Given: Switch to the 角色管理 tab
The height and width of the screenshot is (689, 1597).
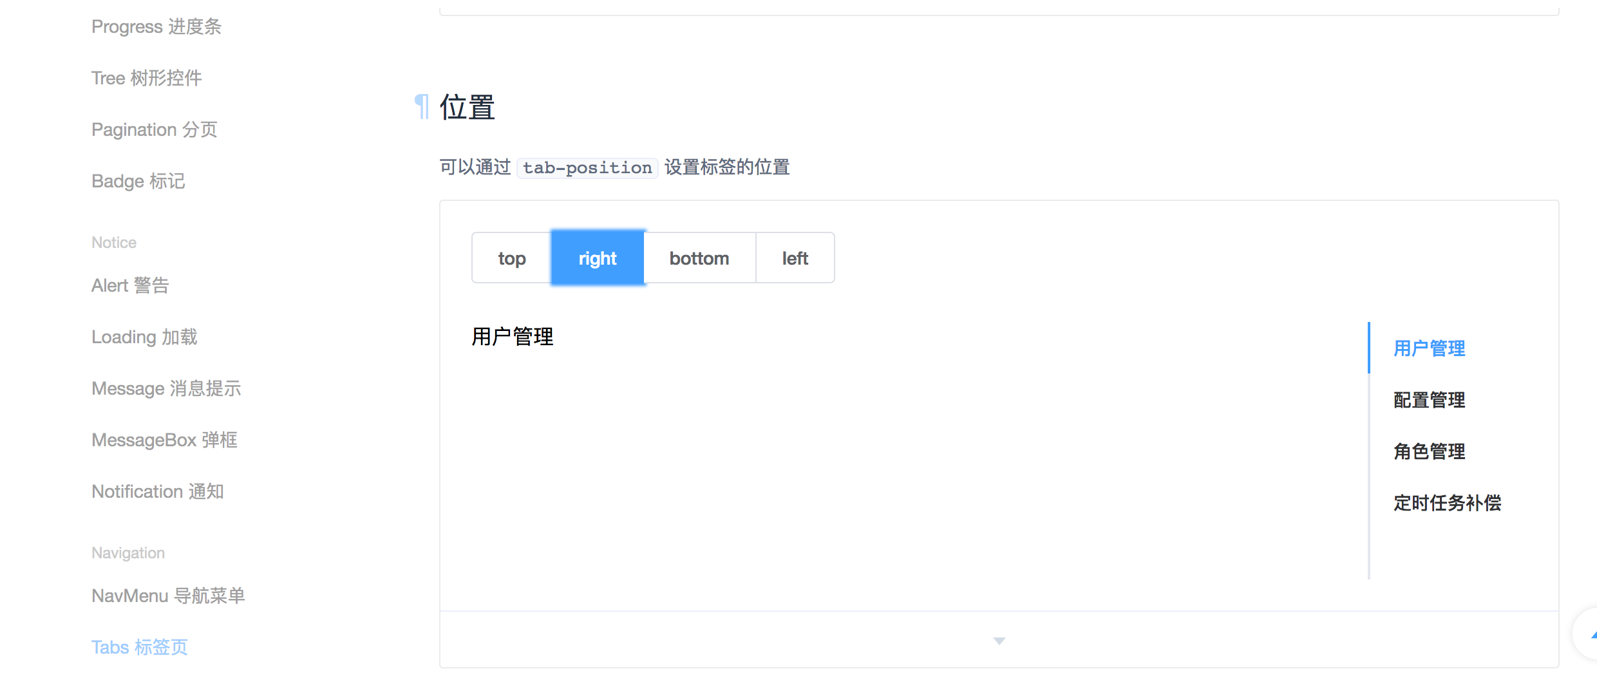Looking at the screenshot, I should pyautogui.click(x=1429, y=451).
